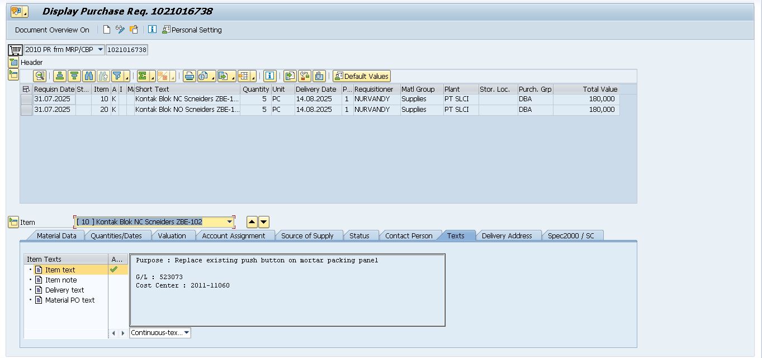Click the Set Filter funnel icon

coord(117,76)
